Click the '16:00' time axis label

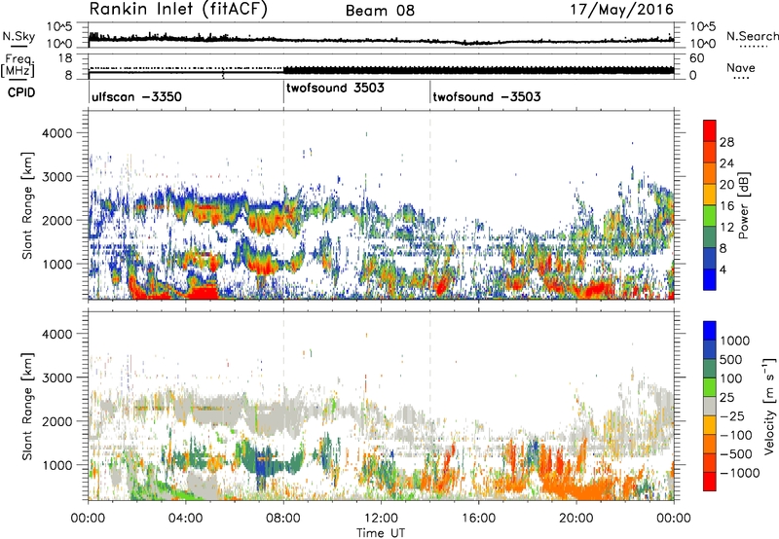pyautogui.click(x=478, y=519)
